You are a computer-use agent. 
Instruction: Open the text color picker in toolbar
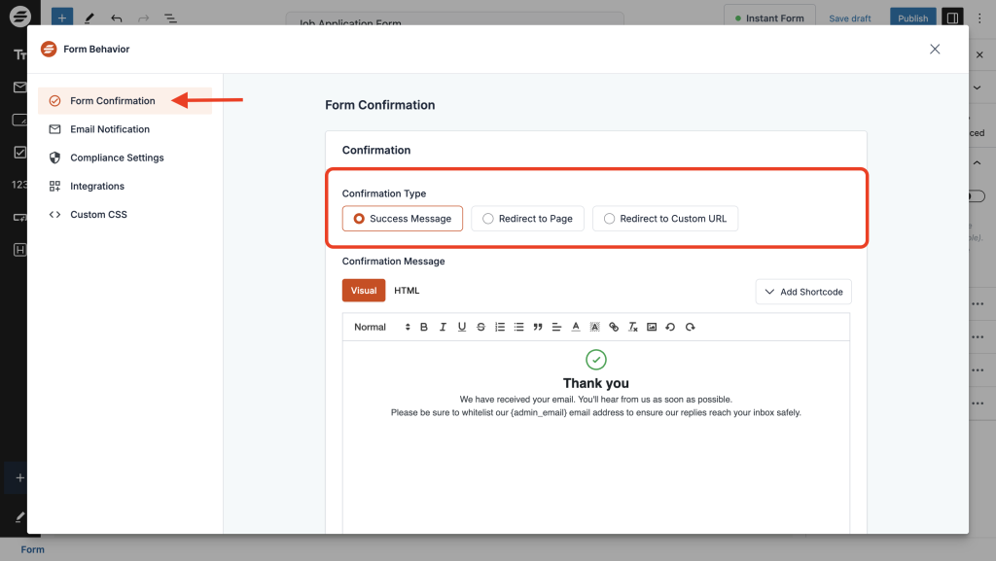[x=575, y=328]
